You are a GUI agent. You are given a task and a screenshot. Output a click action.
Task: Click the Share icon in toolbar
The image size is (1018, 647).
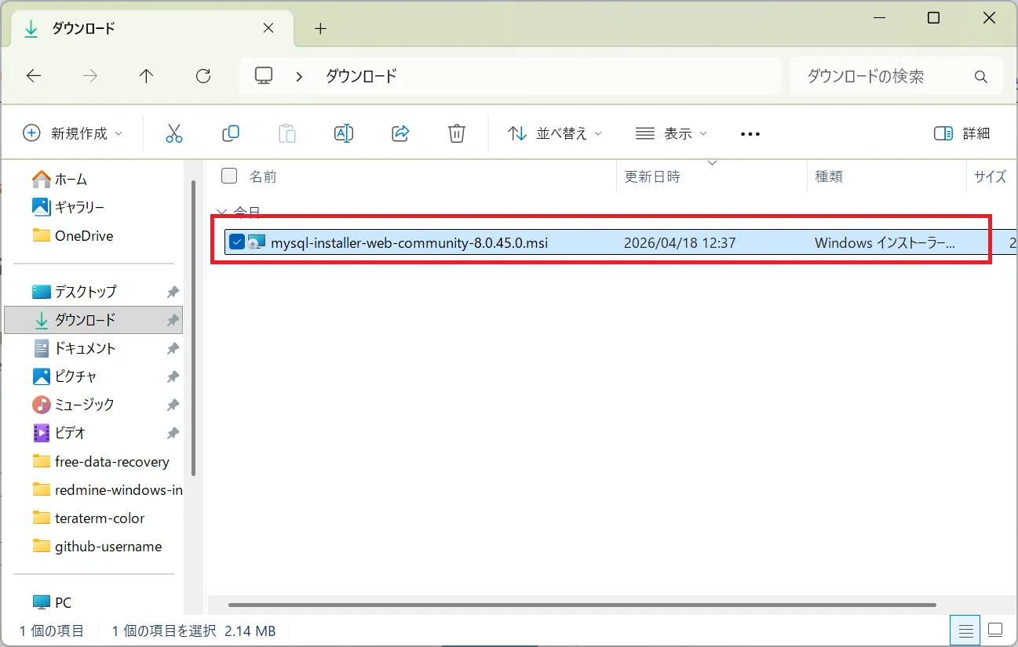[x=400, y=133]
